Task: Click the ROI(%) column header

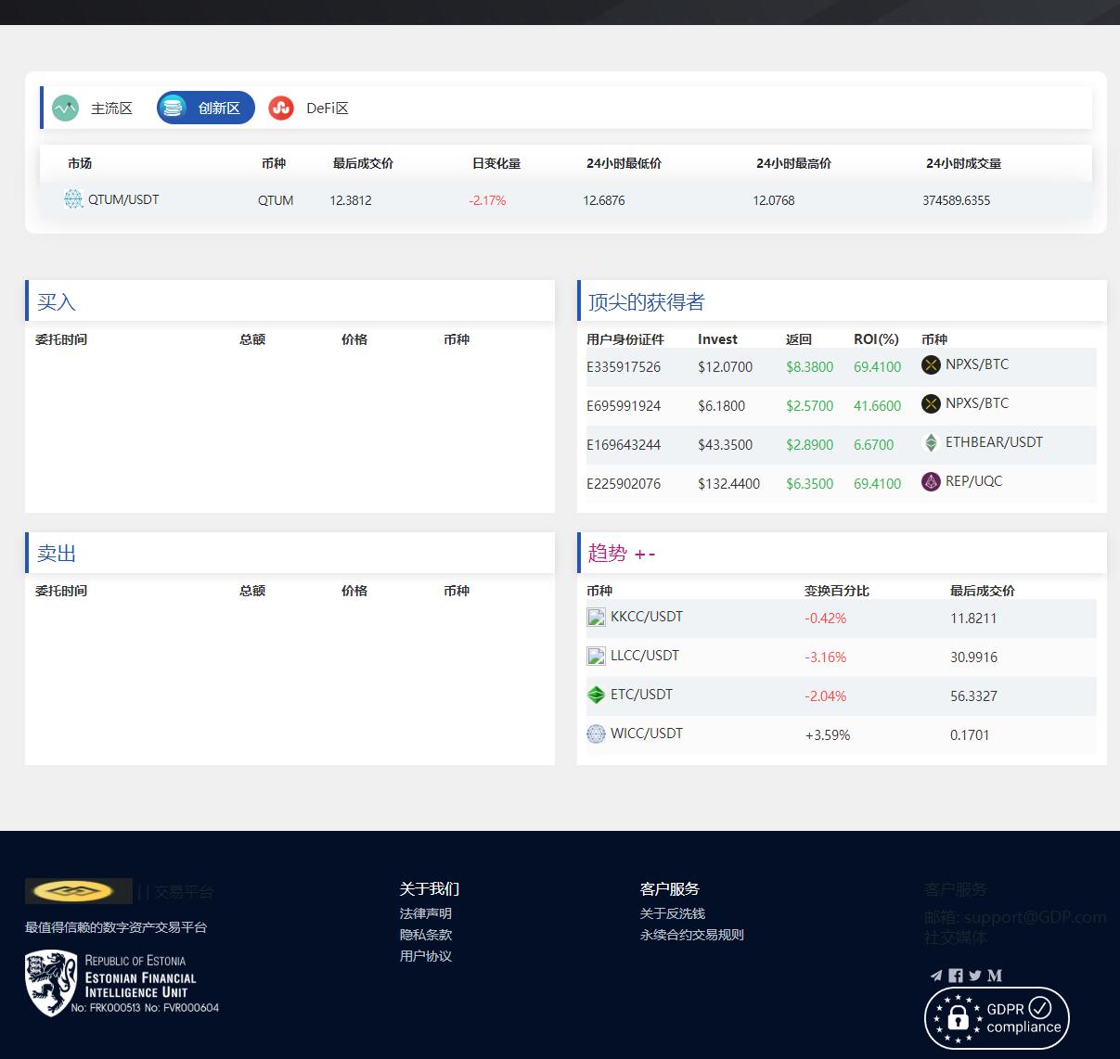Action: click(x=877, y=339)
